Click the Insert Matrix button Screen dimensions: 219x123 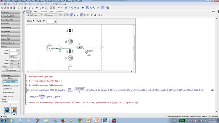[11, 70]
